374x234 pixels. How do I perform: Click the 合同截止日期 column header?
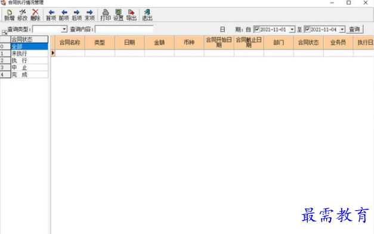[x=249, y=42]
